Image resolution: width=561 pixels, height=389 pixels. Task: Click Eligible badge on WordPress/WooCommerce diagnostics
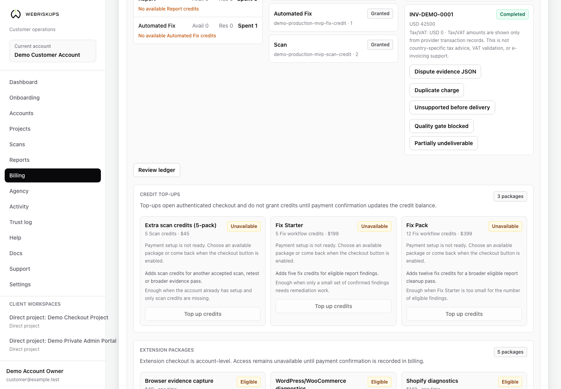379,382
